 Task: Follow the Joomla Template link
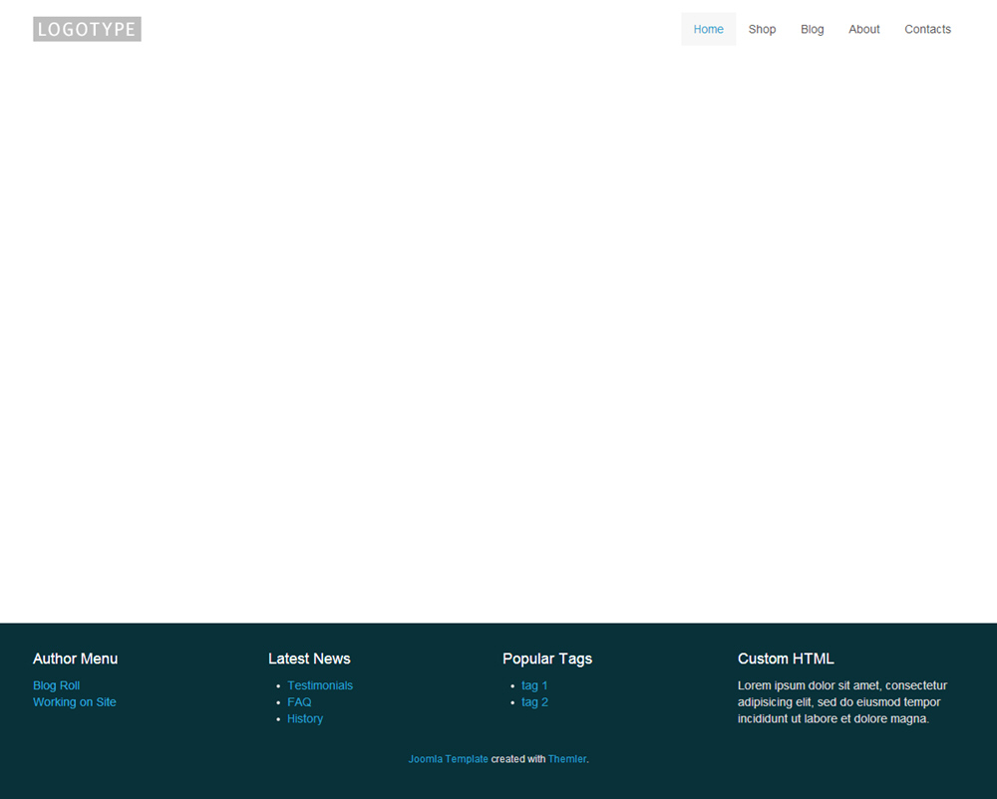click(x=448, y=759)
